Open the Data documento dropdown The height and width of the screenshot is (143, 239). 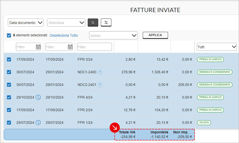click(x=26, y=22)
